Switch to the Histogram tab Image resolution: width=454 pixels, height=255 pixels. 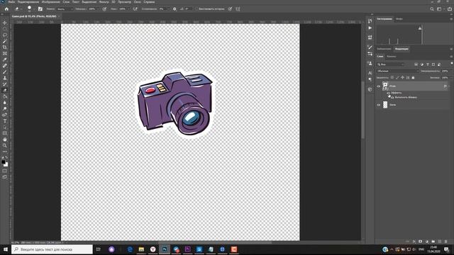tap(384, 19)
